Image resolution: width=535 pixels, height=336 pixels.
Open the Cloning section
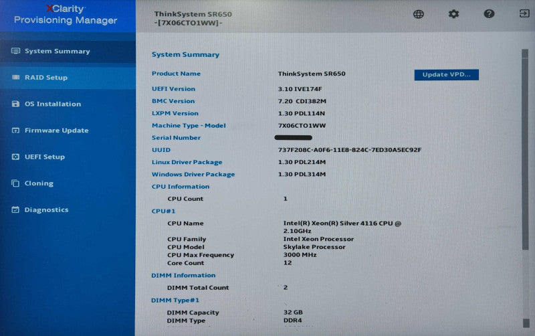[x=68, y=183]
